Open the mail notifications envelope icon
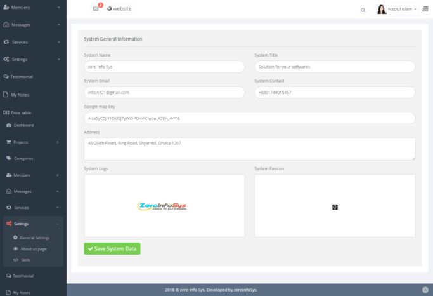This screenshot has height=296, width=433. tap(96, 9)
